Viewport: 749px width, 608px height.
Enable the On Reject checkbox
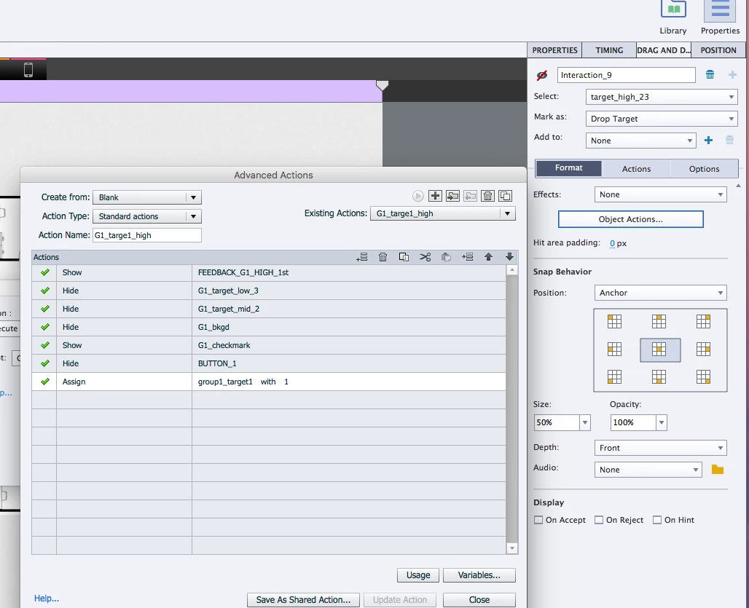pyautogui.click(x=598, y=520)
